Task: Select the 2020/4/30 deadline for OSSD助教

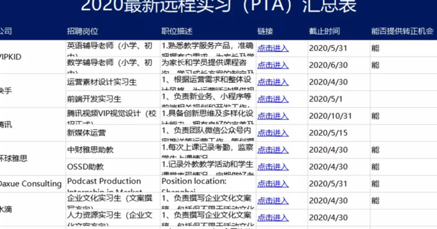Action: pyautogui.click(x=339, y=167)
